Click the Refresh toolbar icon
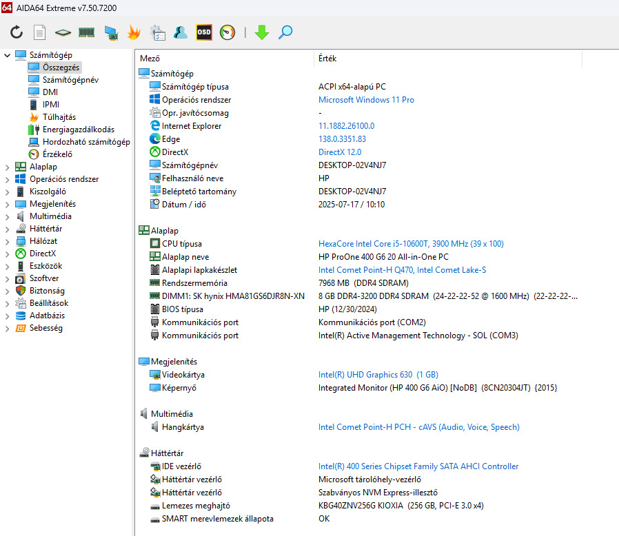Image resolution: width=619 pixels, height=536 pixels. pyautogui.click(x=17, y=32)
